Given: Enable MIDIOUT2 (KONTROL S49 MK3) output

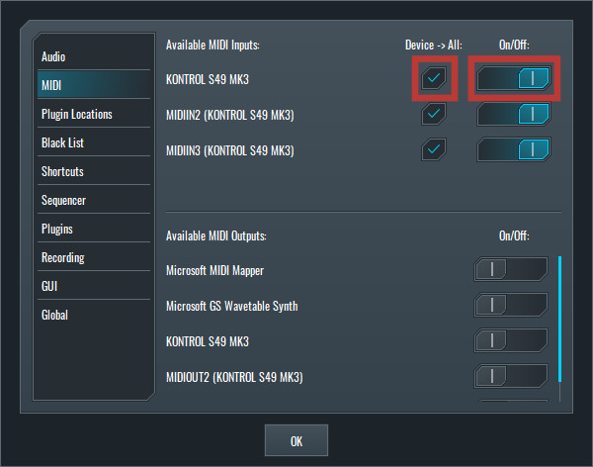Looking at the screenshot, I should (511, 376).
